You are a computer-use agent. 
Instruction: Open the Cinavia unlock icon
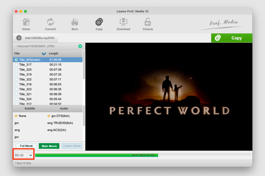(148, 22)
